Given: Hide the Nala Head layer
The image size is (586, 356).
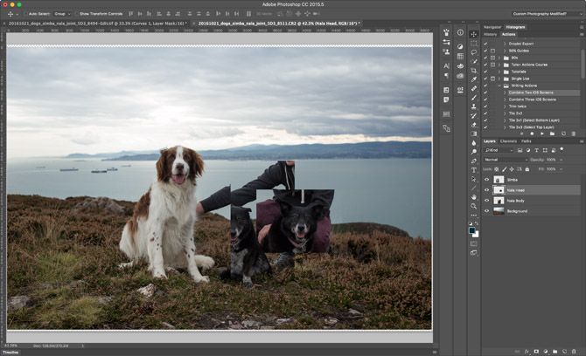Looking at the screenshot, I should tap(486, 190).
